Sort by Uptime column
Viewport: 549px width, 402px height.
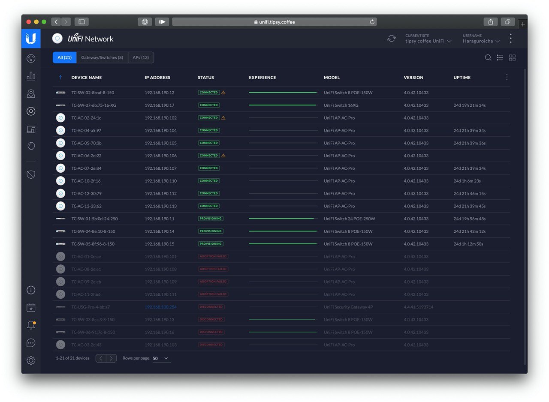tap(462, 78)
